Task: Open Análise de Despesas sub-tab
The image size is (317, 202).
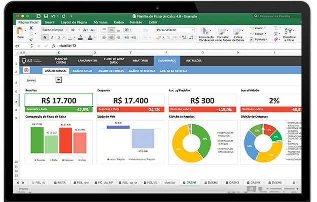Action: [x=173, y=71]
